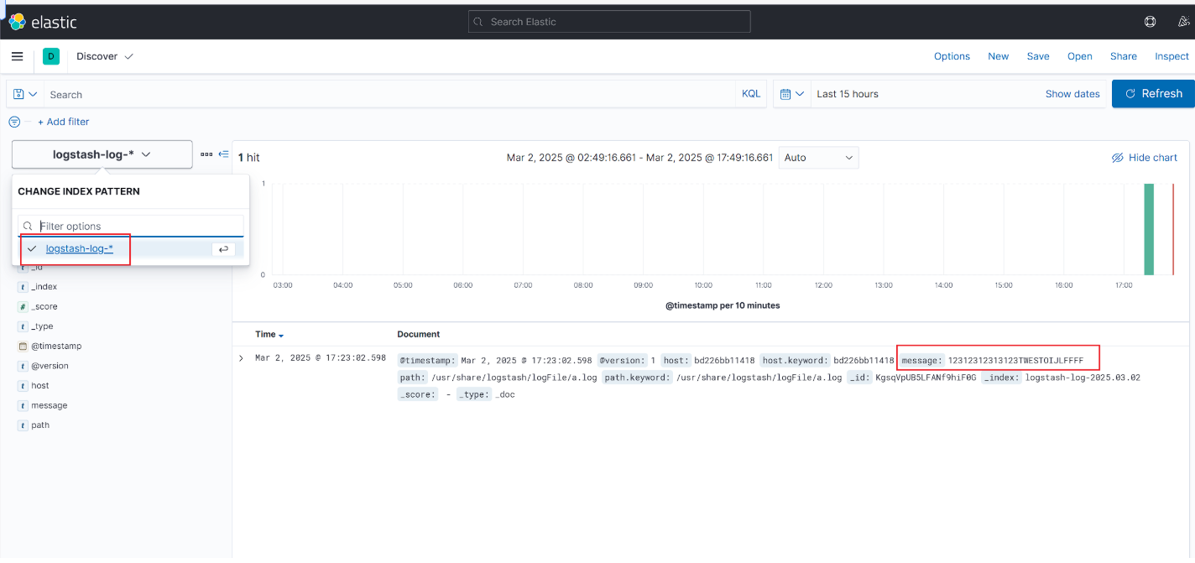
Task: Focus the Search Elastic field
Action: coord(609,22)
